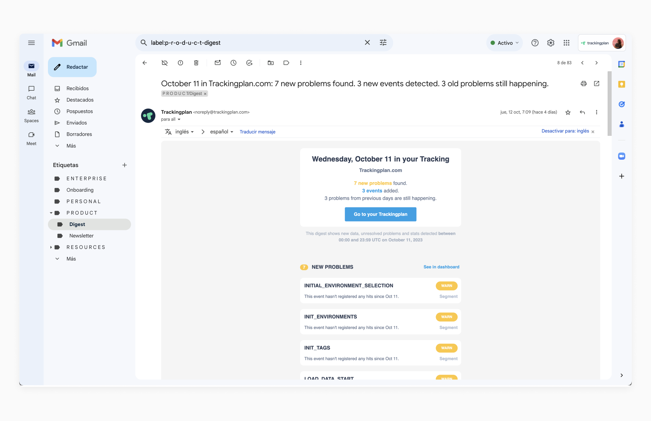Screen dimensions: 651x421
Task: Open the inglés source language dropdown
Action: [x=184, y=132]
